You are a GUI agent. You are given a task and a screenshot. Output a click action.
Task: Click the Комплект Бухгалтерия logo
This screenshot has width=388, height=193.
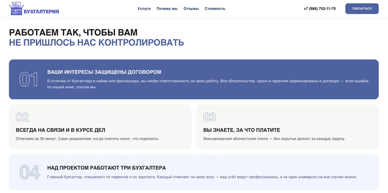(x=34, y=9)
